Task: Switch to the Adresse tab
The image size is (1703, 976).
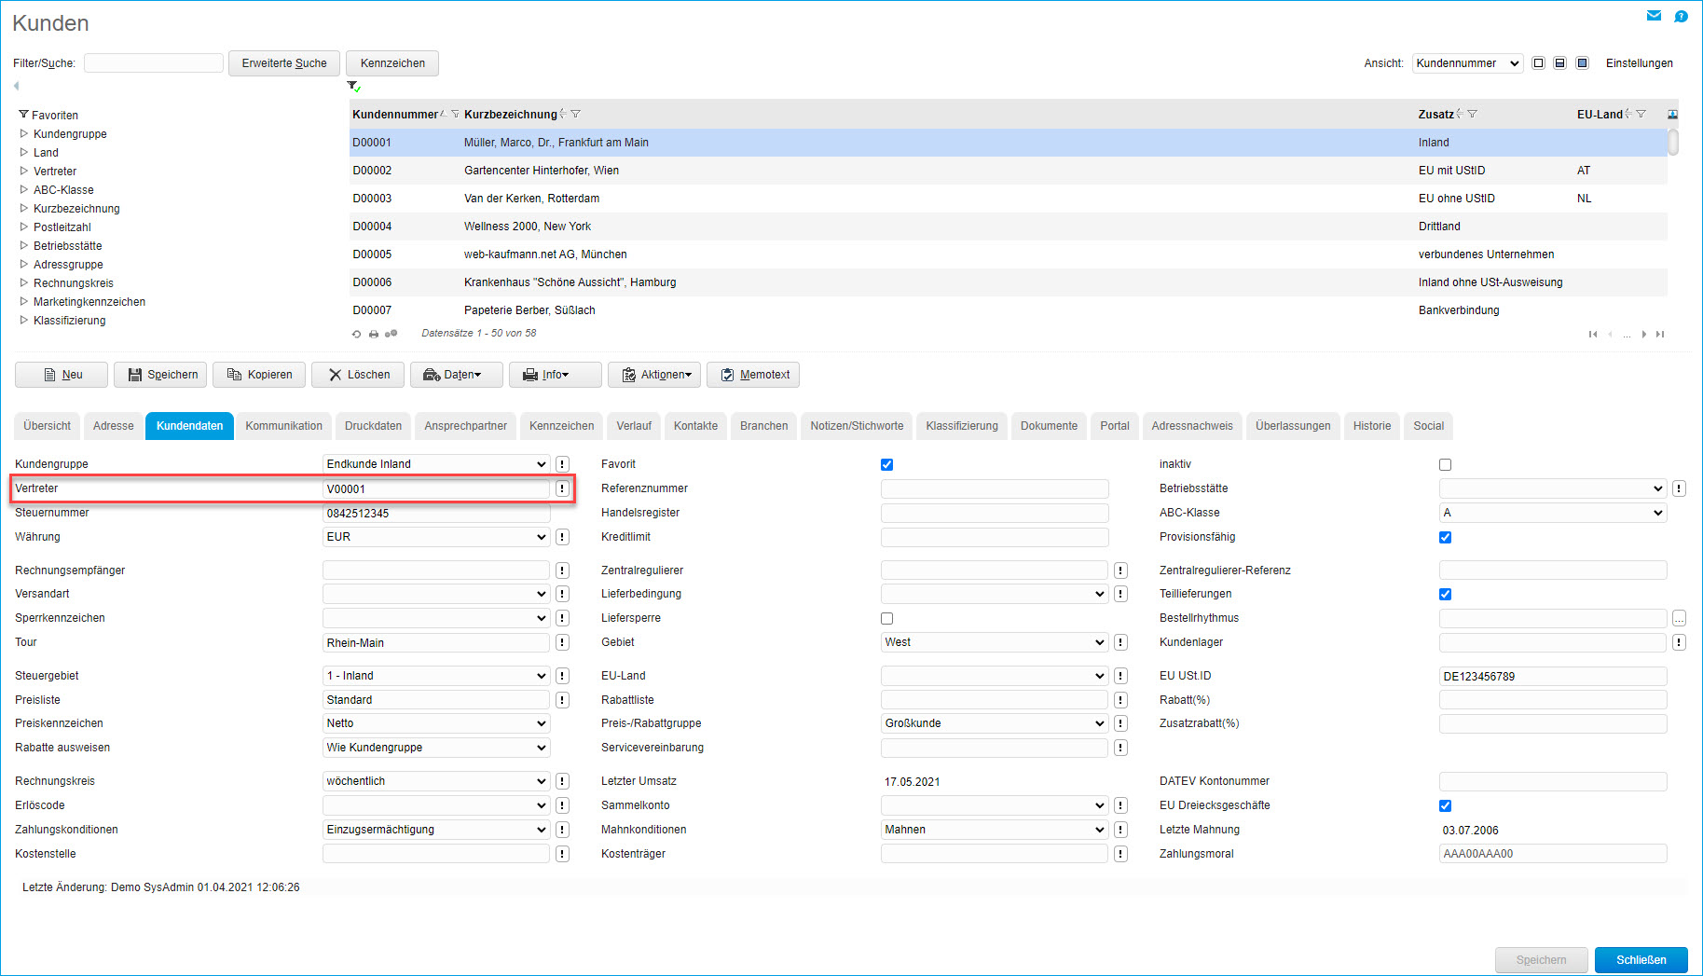Action: pos(114,426)
